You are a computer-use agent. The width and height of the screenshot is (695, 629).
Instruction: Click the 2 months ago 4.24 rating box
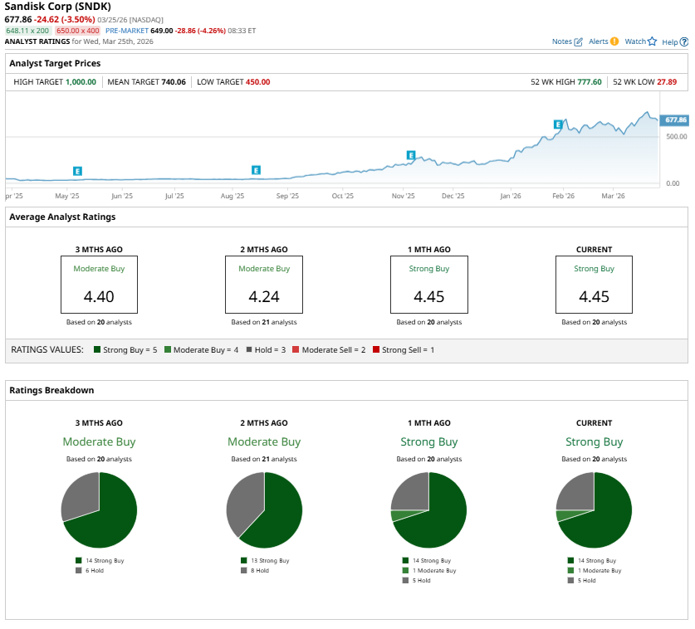[264, 285]
